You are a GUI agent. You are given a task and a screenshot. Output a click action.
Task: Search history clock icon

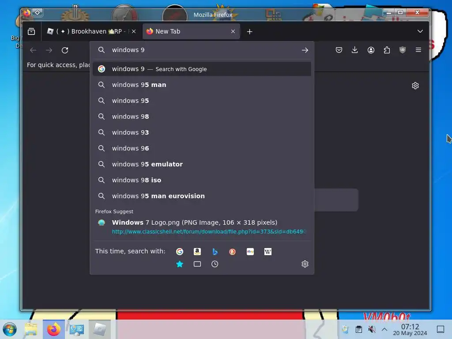pyautogui.click(x=215, y=264)
